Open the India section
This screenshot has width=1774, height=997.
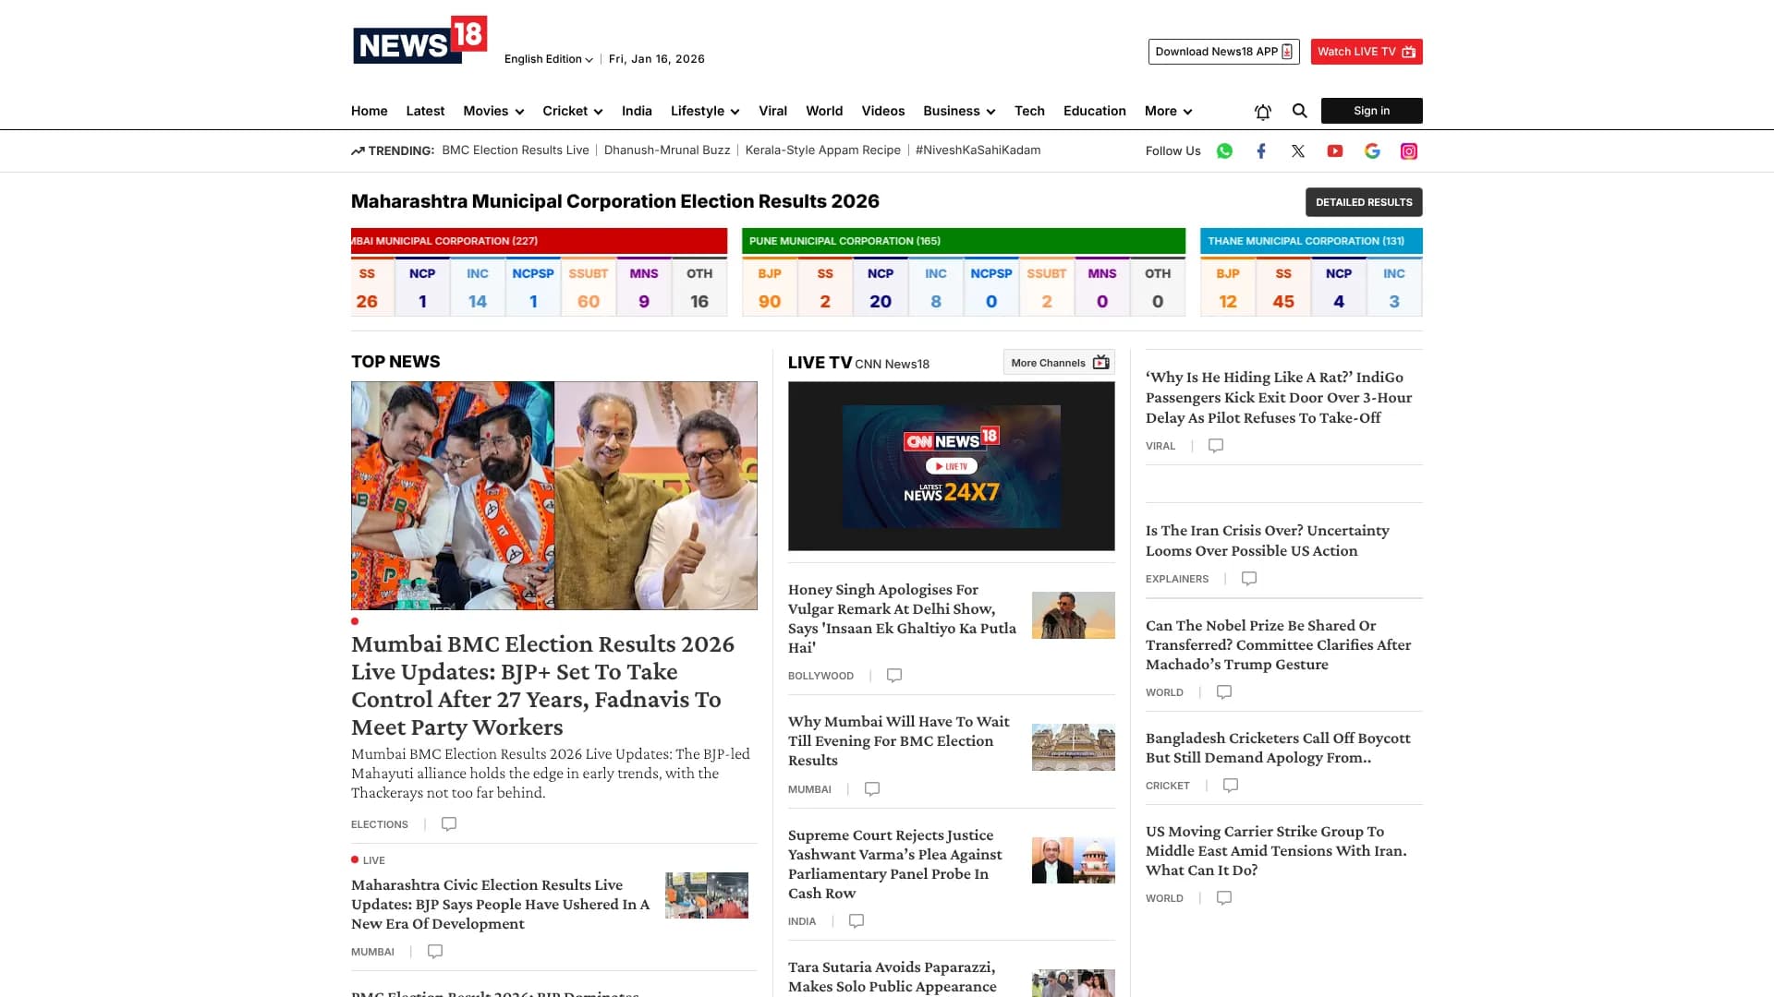pyautogui.click(x=637, y=111)
